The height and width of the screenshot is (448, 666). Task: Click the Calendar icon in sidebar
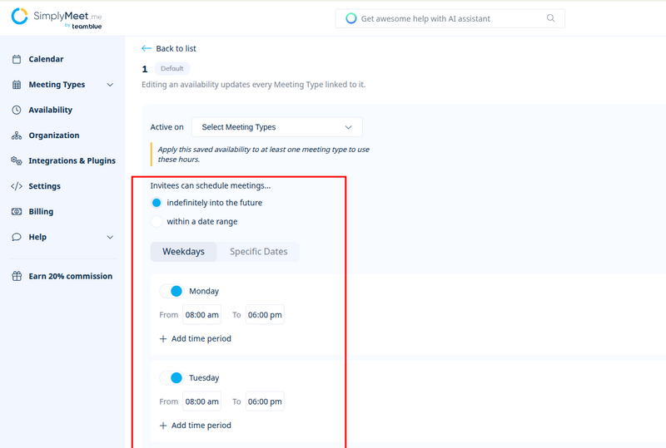(17, 59)
